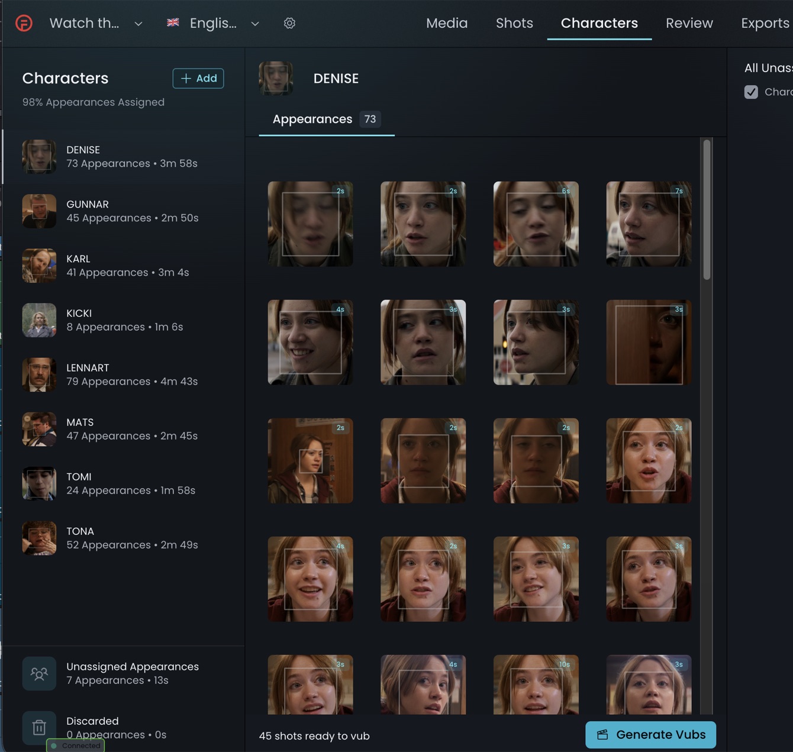This screenshot has width=793, height=752.
Task: Click the UK flag language icon
Action: click(173, 22)
